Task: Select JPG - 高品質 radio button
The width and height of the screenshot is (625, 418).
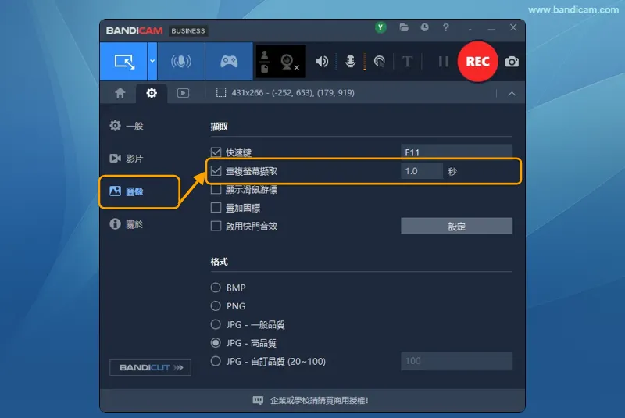Action: (216, 343)
